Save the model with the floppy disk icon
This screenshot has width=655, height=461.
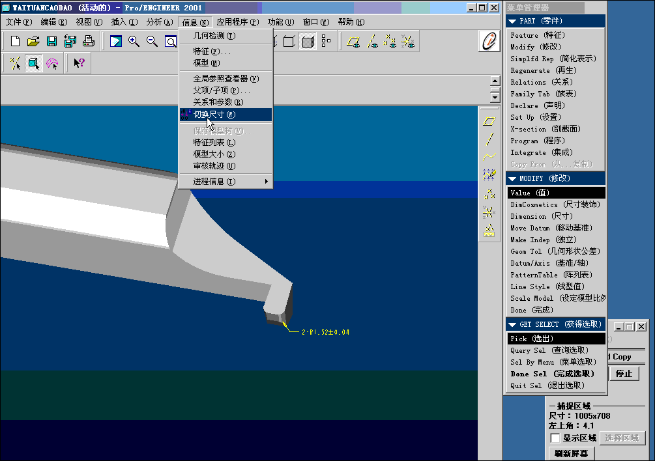click(51, 41)
